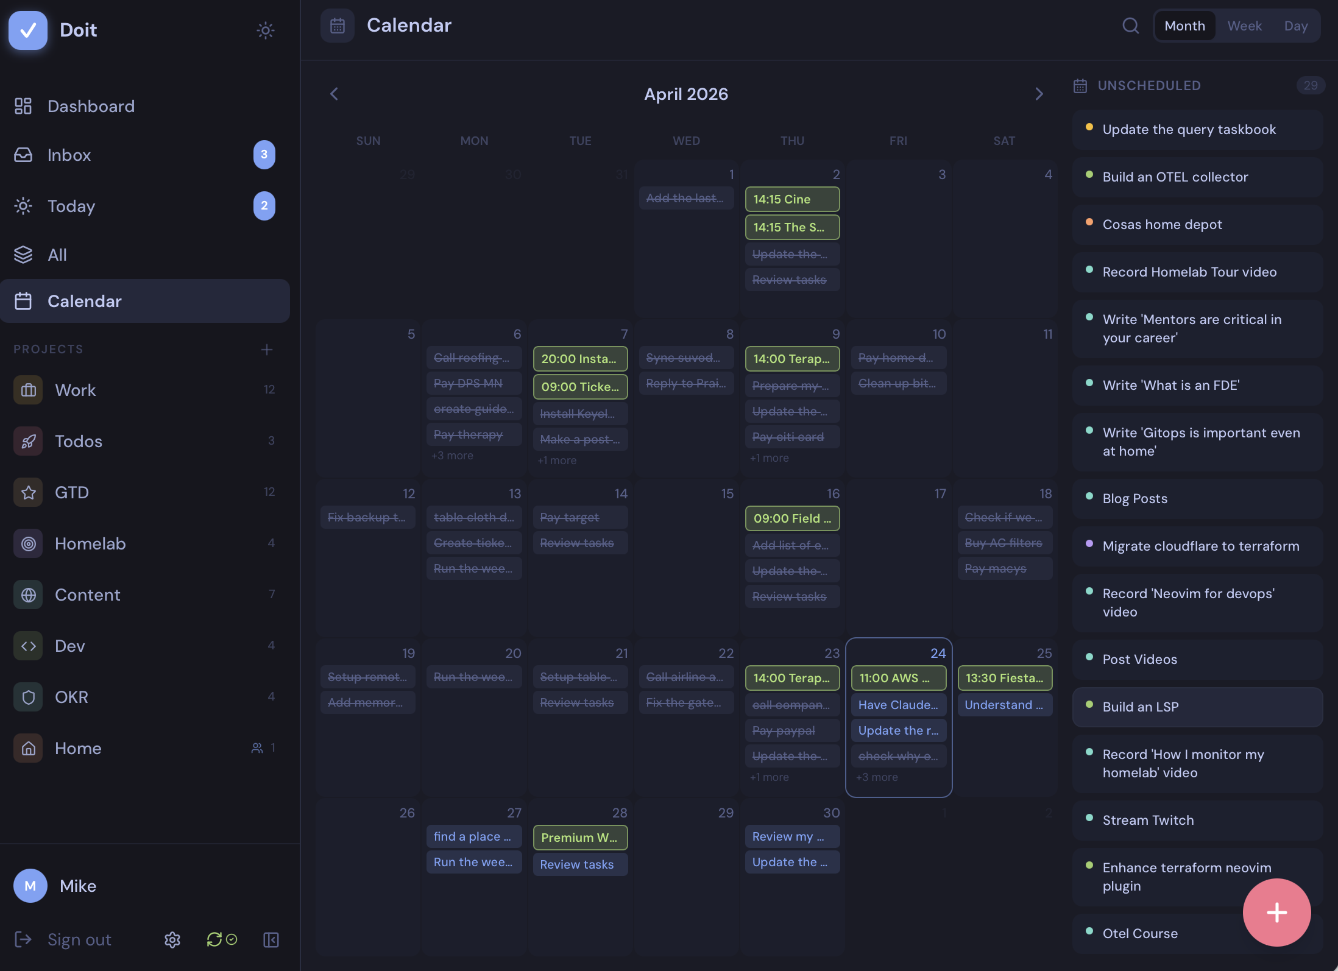Viewport: 1338px width, 971px height.
Task: Click the Doit checkmark logo
Action: pos(28,30)
